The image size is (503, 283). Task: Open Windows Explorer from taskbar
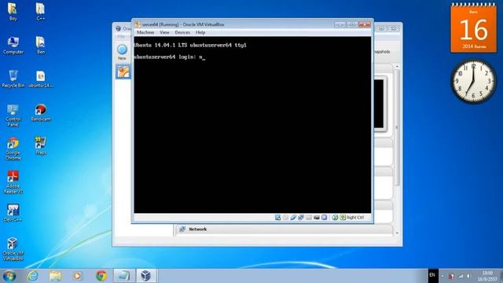(x=56, y=276)
